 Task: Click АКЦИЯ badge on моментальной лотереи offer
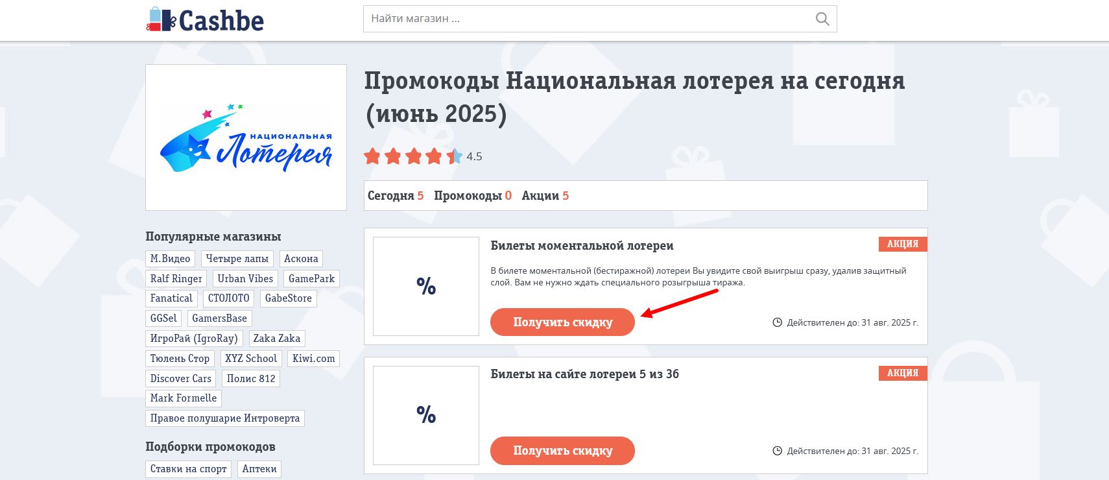[x=903, y=244]
